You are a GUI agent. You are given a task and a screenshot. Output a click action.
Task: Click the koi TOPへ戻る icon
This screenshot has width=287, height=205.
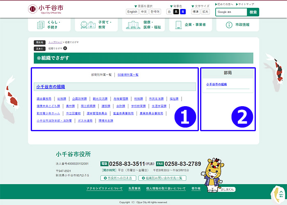tap(279, 195)
